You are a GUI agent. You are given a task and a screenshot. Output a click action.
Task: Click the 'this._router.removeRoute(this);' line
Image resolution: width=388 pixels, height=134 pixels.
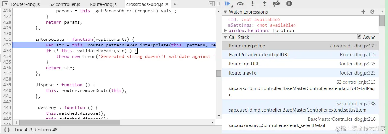coord(86,90)
